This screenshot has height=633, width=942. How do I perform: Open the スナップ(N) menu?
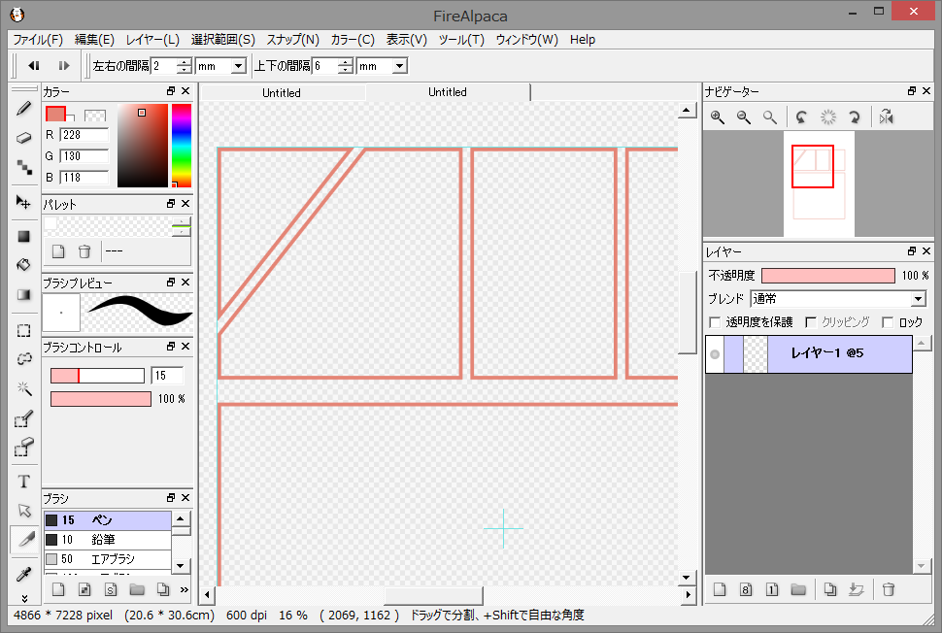coord(292,40)
